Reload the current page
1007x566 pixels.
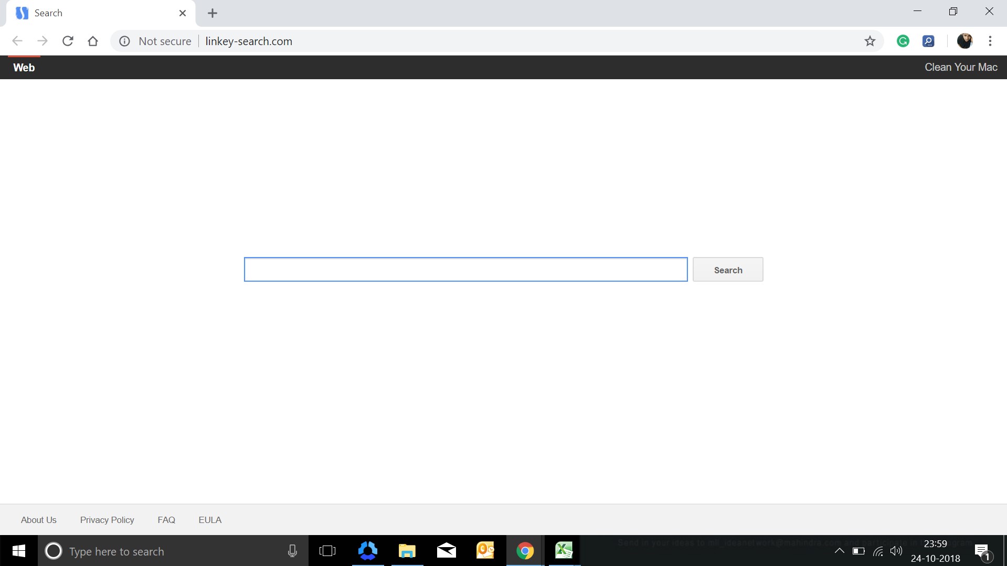(68, 41)
